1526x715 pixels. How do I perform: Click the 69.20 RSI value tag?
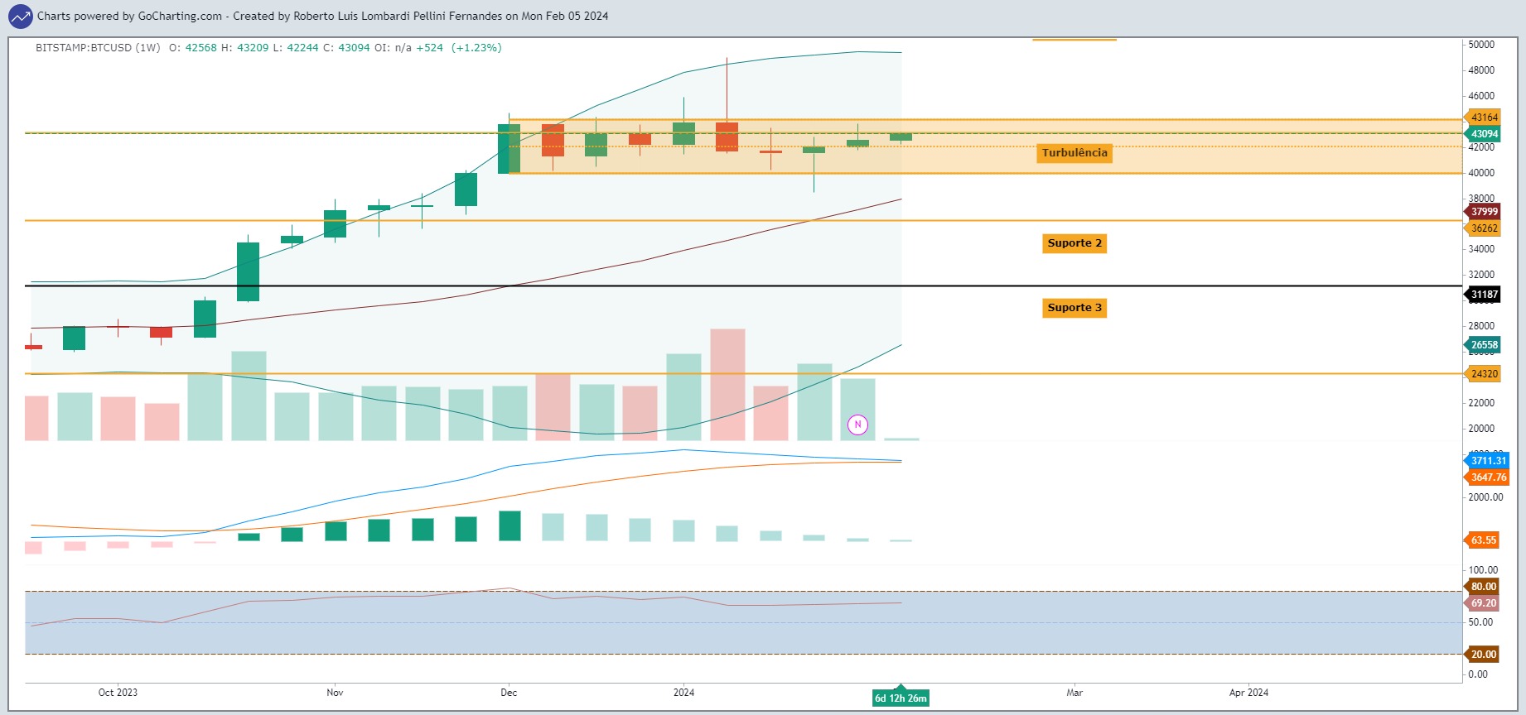[x=1483, y=603]
